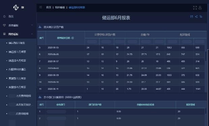
Task: Go to 首页 in the breadcrumb
Action: (49, 7)
